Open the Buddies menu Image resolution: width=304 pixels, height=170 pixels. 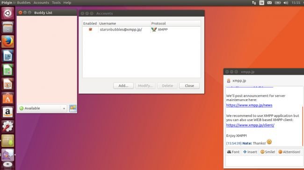point(24,2)
